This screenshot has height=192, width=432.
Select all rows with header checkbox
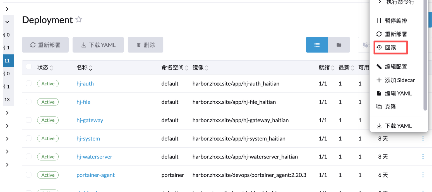pos(29,67)
